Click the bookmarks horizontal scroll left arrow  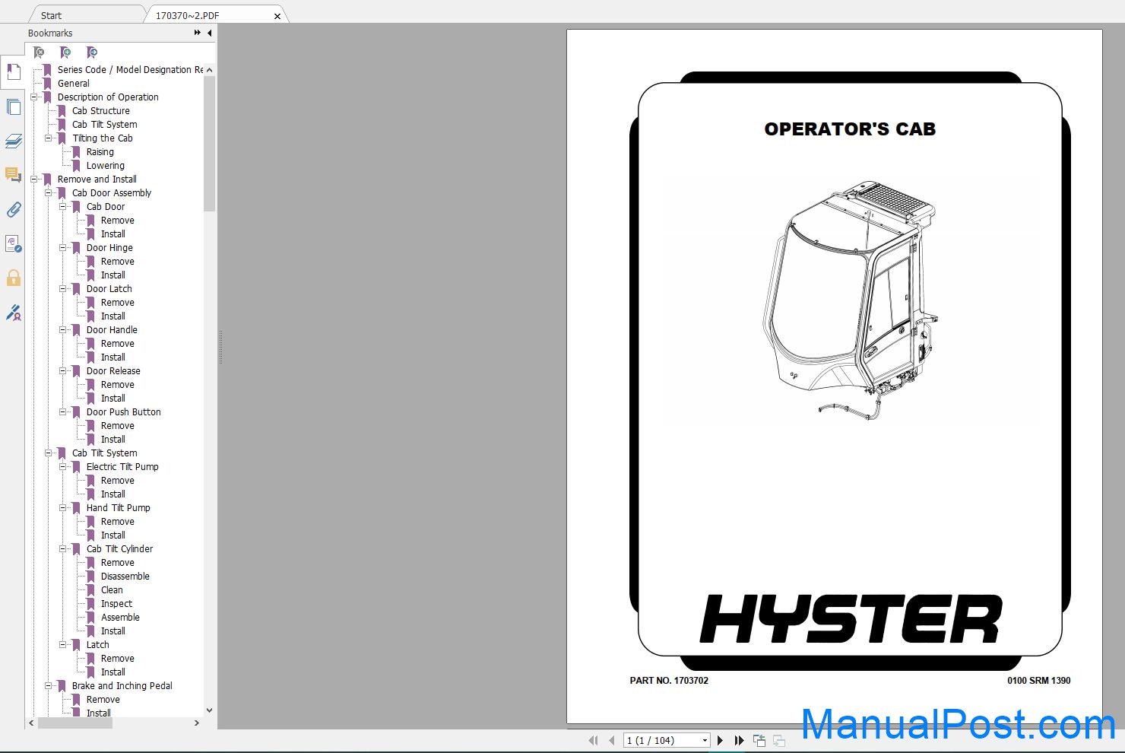click(x=31, y=723)
